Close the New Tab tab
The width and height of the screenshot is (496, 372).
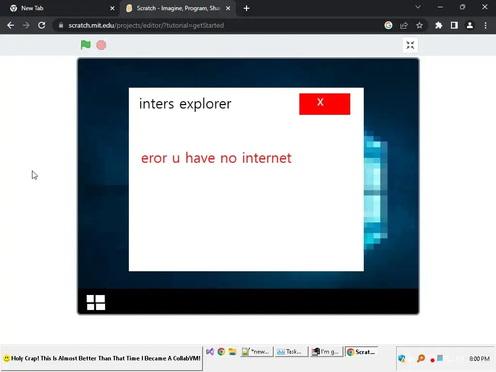click(x=112, y=8)
